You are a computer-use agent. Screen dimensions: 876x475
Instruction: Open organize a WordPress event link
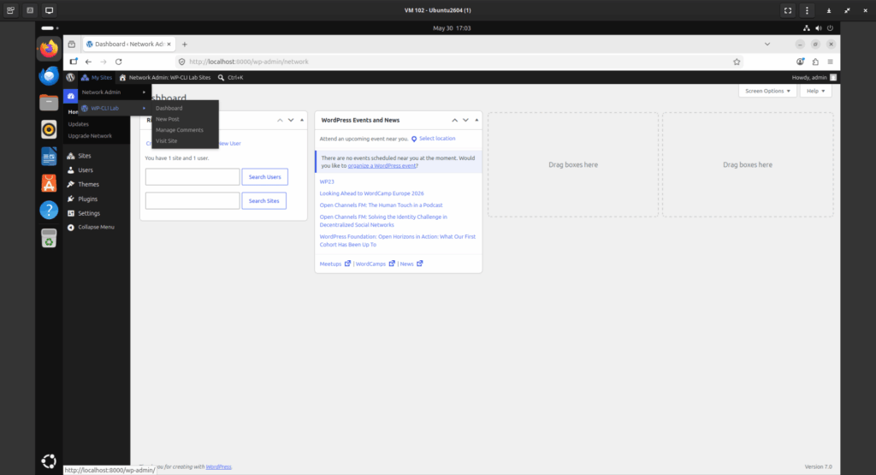382,166
